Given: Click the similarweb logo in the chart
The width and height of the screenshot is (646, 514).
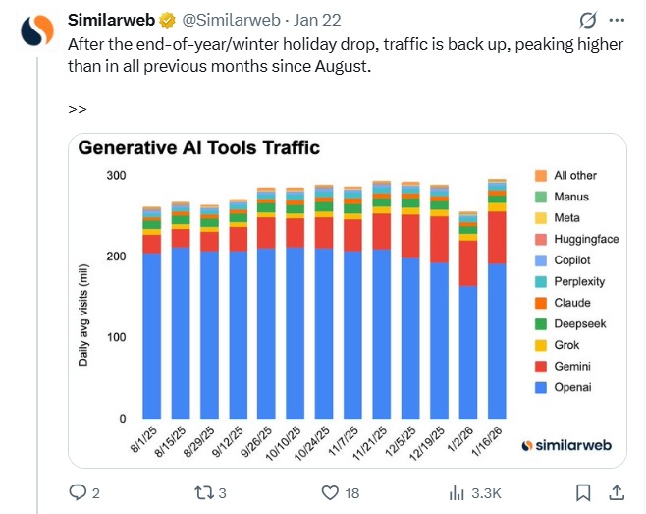Looking at the screenshot, I should [x=565, y=445].
